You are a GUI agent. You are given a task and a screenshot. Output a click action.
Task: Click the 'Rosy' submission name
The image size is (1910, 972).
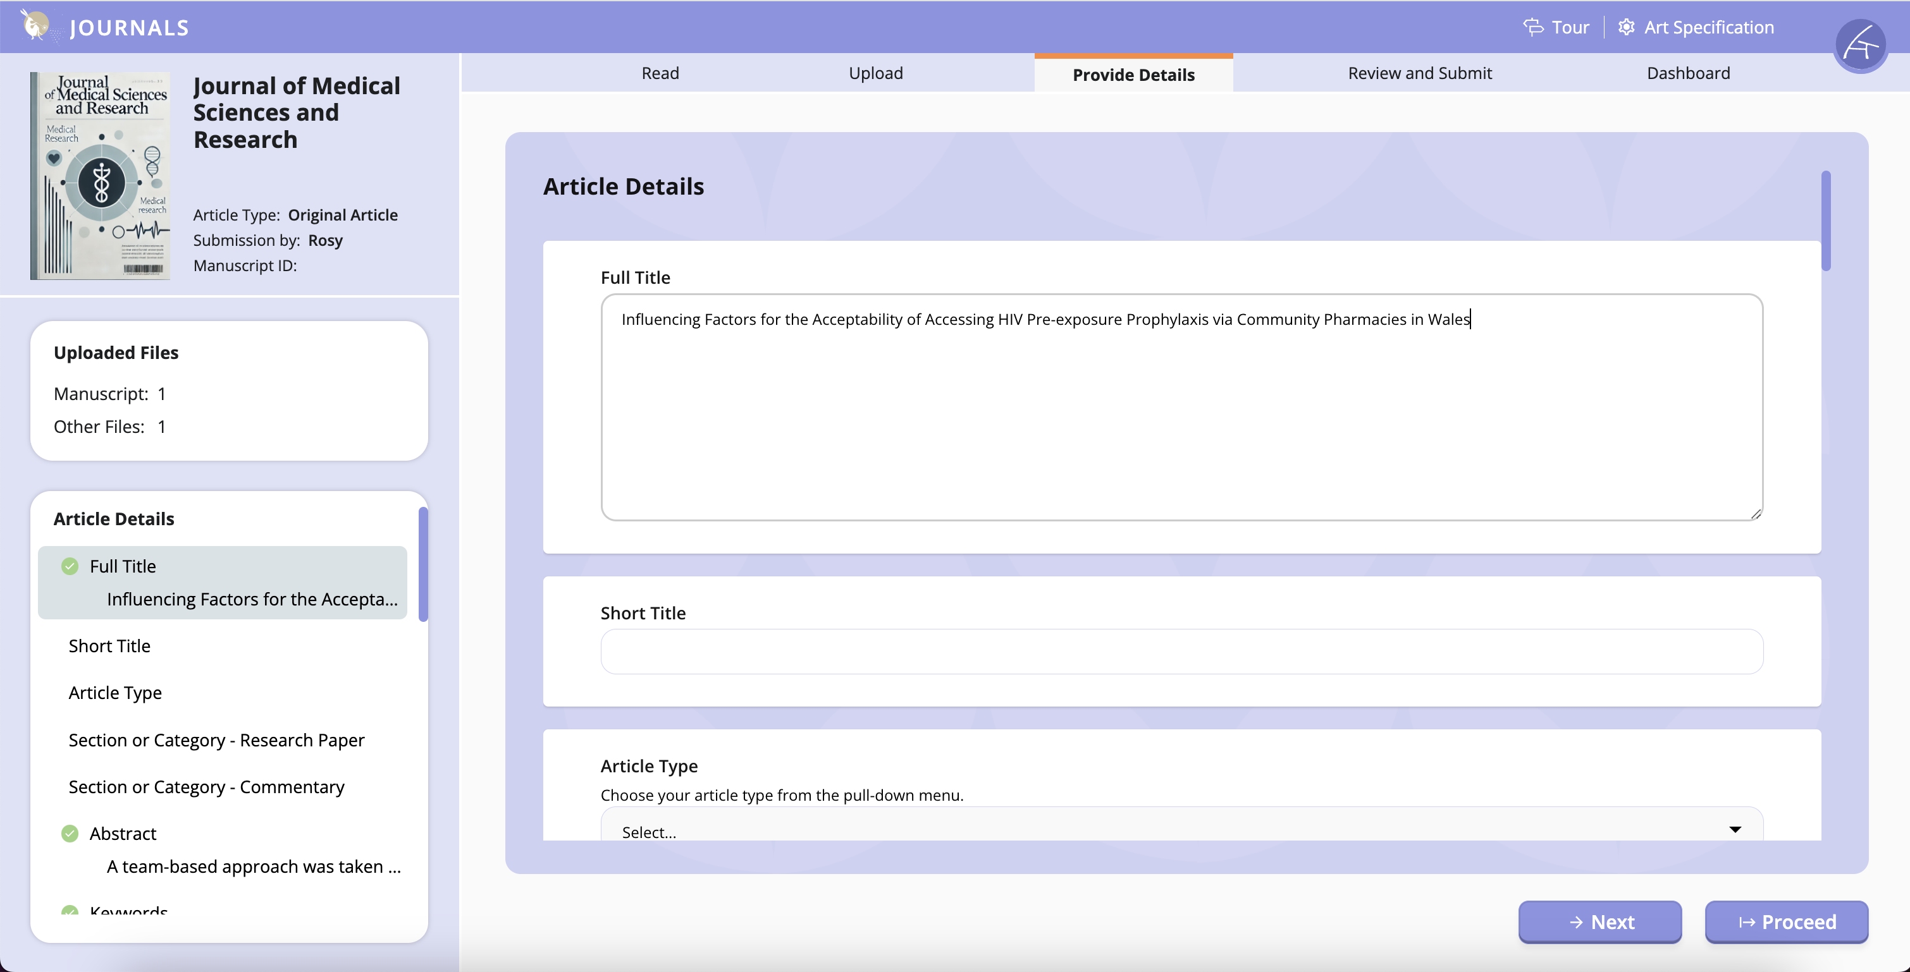[x=324, y=240]
